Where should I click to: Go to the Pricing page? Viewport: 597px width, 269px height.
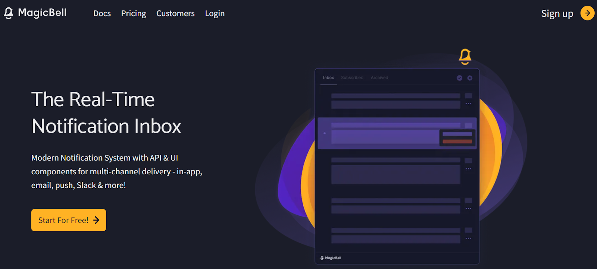point(134,14)
